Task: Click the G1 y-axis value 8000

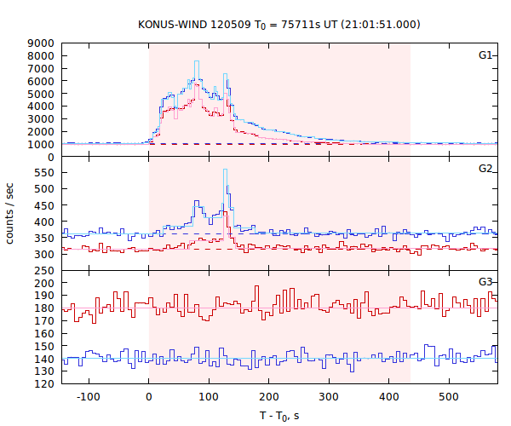Action: pos(40,56)
